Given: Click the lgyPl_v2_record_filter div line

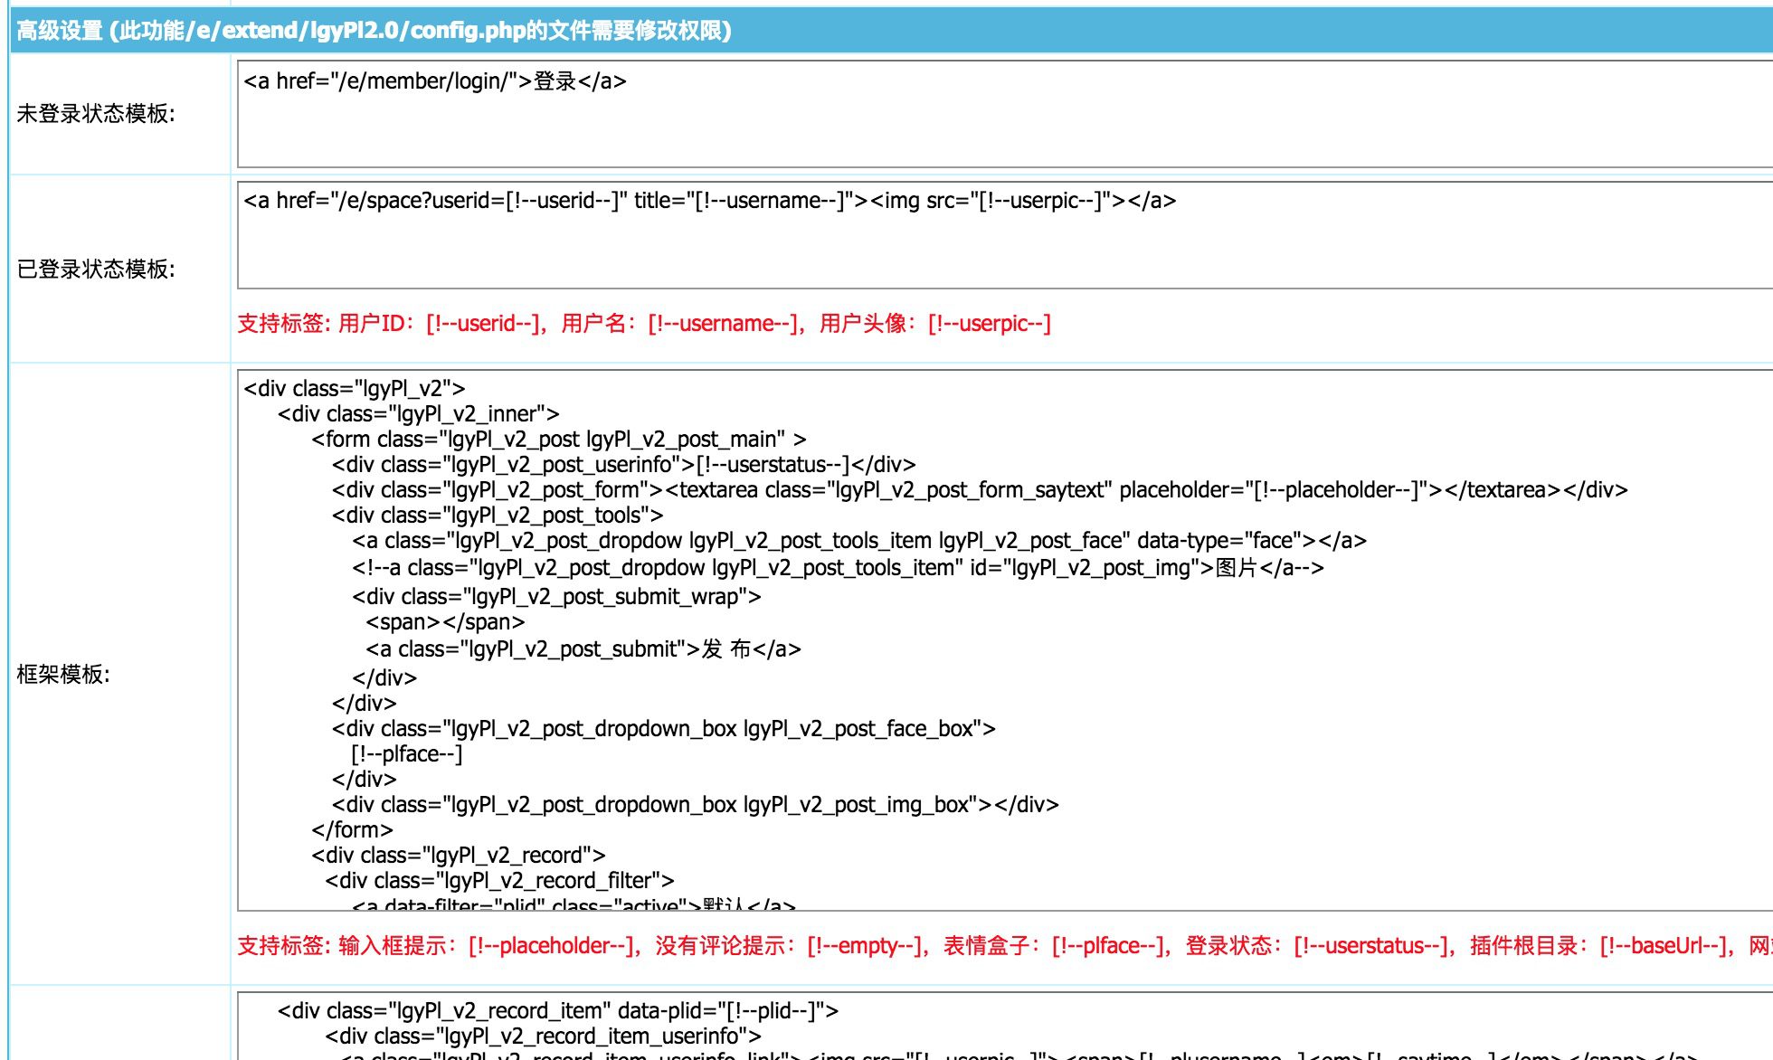Looking at the screenshot, I should coord(499,881).
